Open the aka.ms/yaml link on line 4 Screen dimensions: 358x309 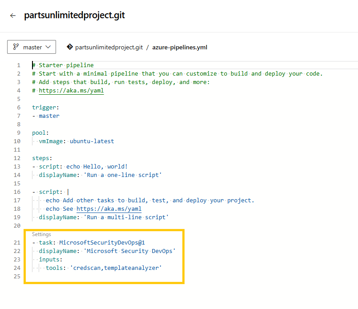pos(71,91)
